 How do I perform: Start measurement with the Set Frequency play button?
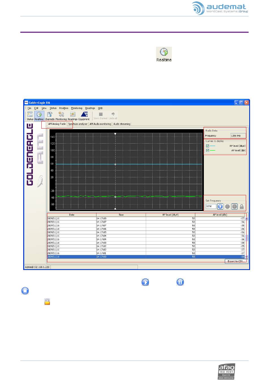[220, 207]
